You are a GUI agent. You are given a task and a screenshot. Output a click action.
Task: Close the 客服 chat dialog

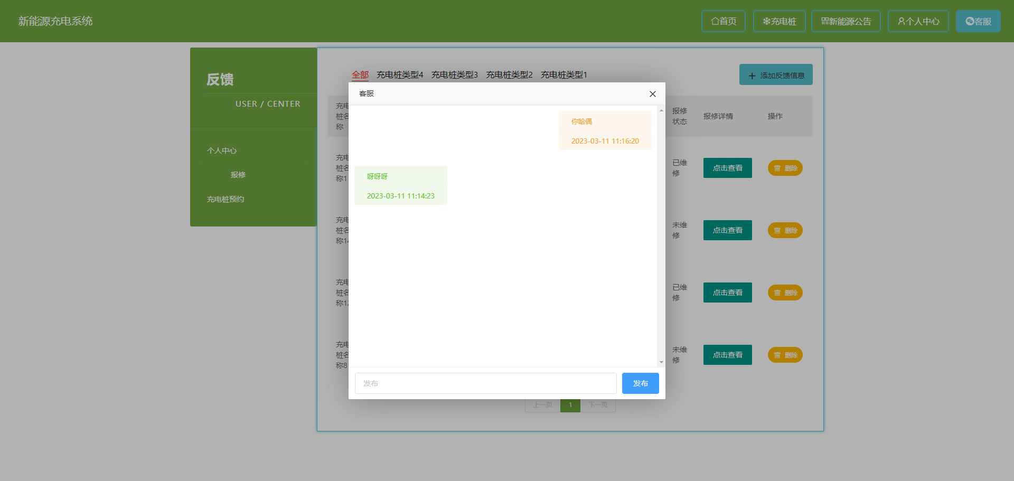[653, 94]
